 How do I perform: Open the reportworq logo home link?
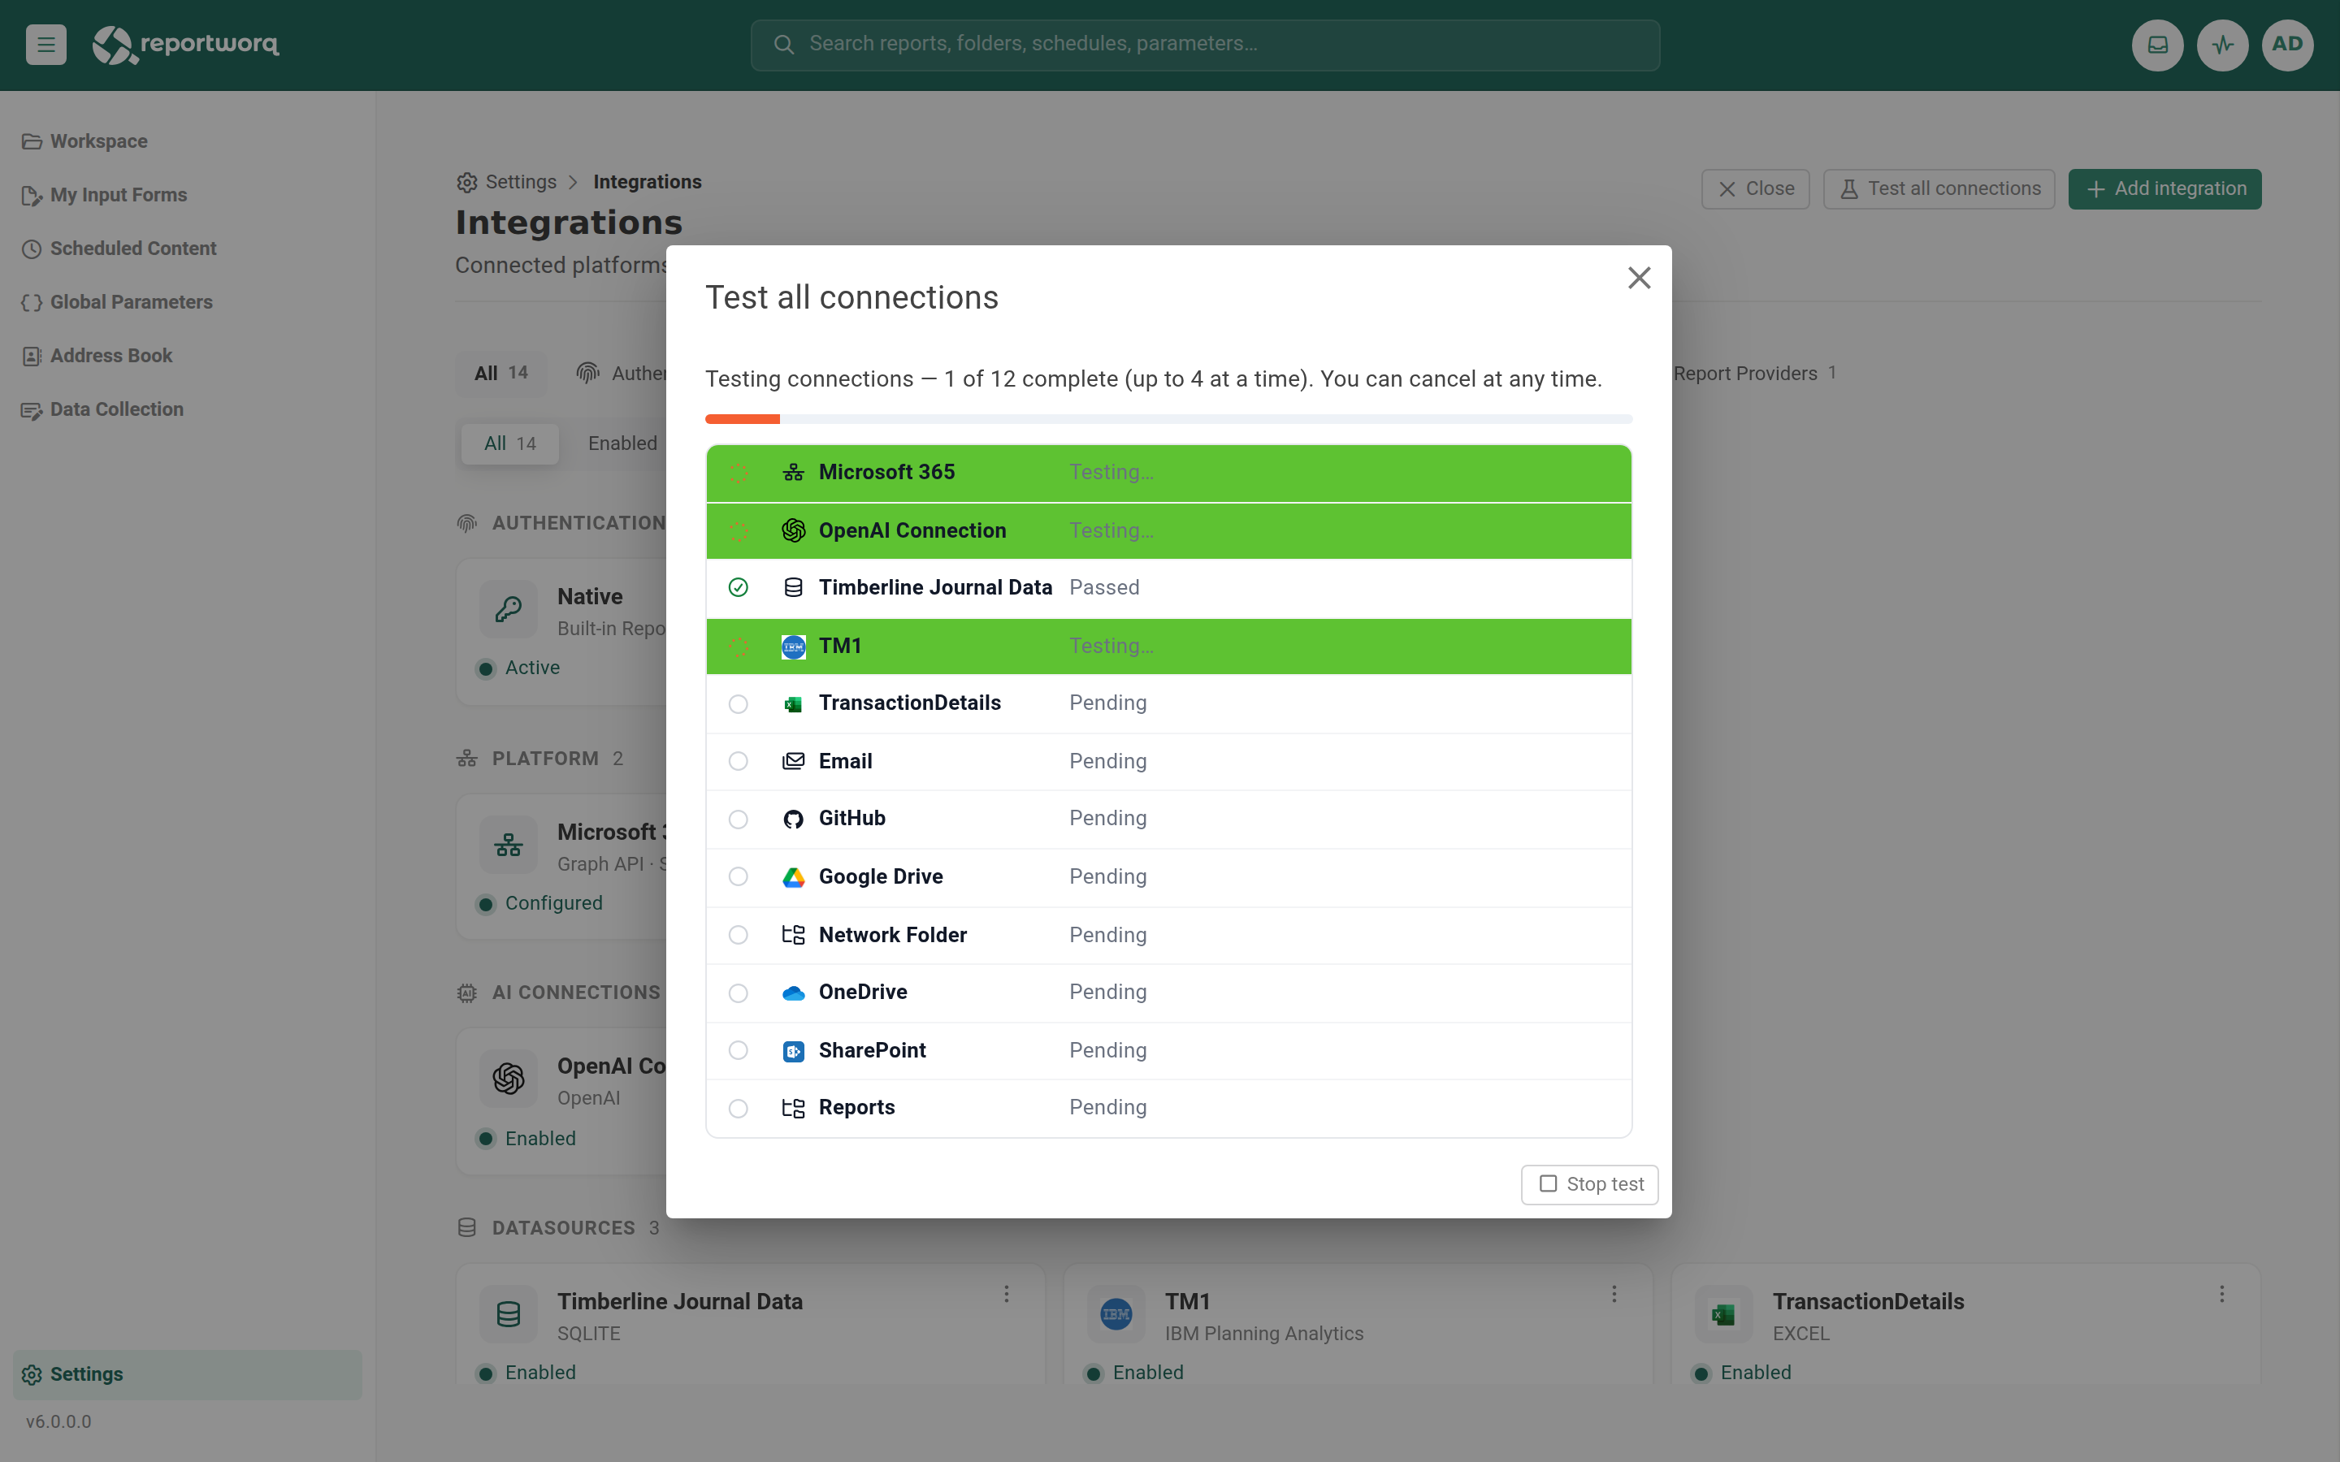click(185, 45)
